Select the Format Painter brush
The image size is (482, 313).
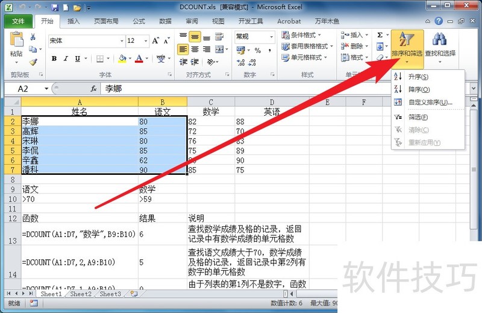(33, 62)
